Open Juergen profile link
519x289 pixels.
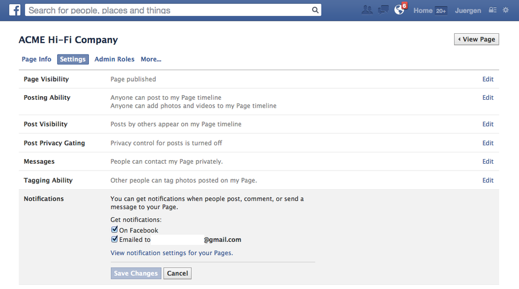468,10
